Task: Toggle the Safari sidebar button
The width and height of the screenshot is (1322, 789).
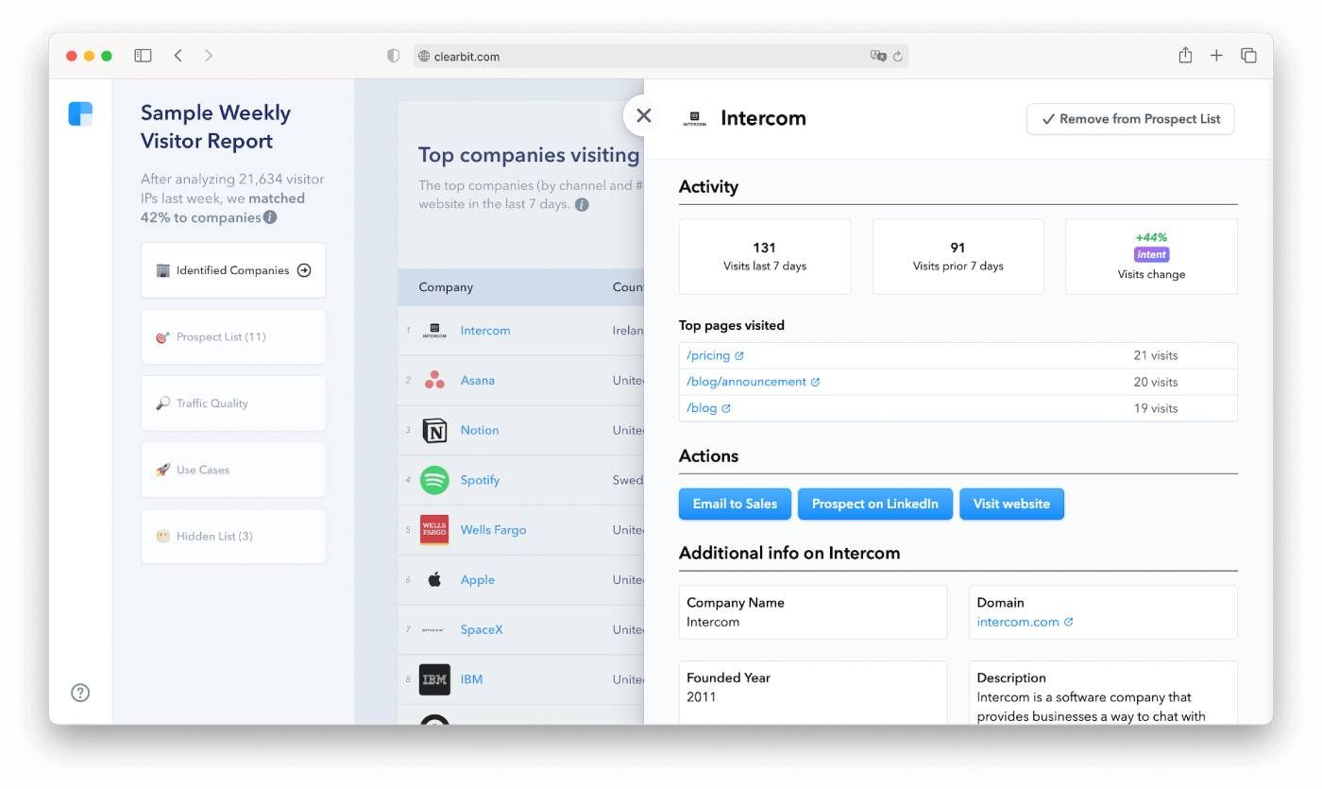Action: click(x=143, y=56)
